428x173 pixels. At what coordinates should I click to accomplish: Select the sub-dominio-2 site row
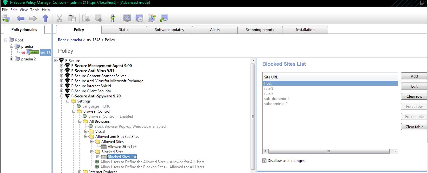click(x=330, y=99)
